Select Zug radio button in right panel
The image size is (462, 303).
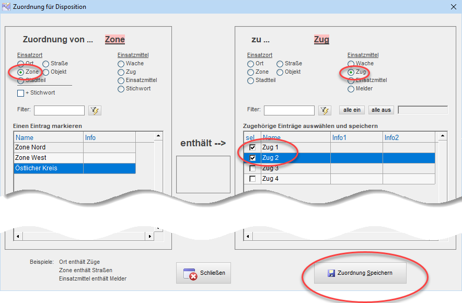coord(351,72)
